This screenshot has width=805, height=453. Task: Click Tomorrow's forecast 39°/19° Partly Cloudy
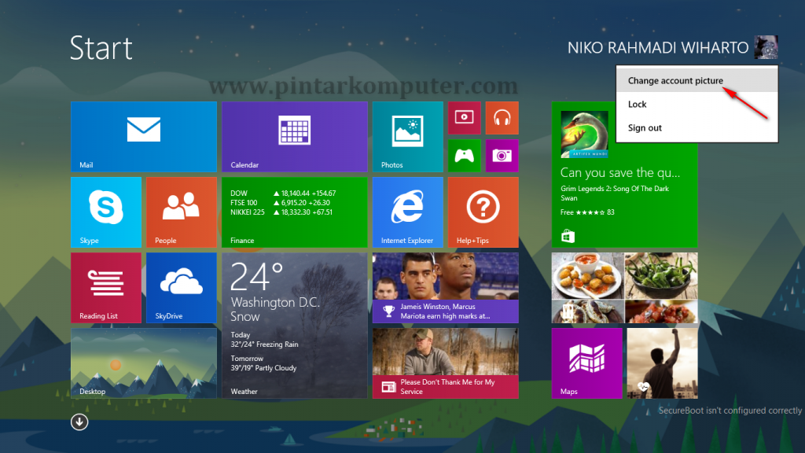(x=263, y=363)
